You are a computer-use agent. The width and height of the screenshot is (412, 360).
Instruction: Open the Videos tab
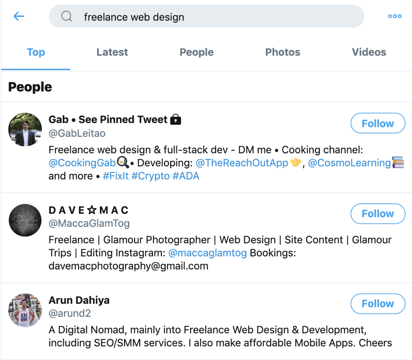[x=369, y=52]
